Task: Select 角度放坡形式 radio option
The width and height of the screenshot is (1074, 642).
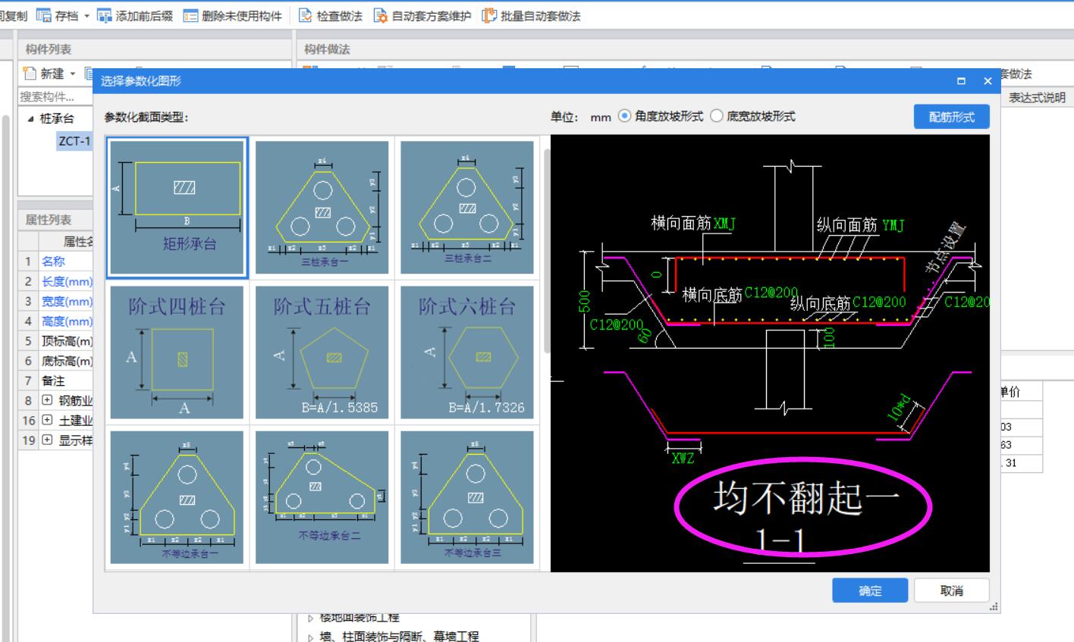Action: pyautogui.click(x=624, y=116)
